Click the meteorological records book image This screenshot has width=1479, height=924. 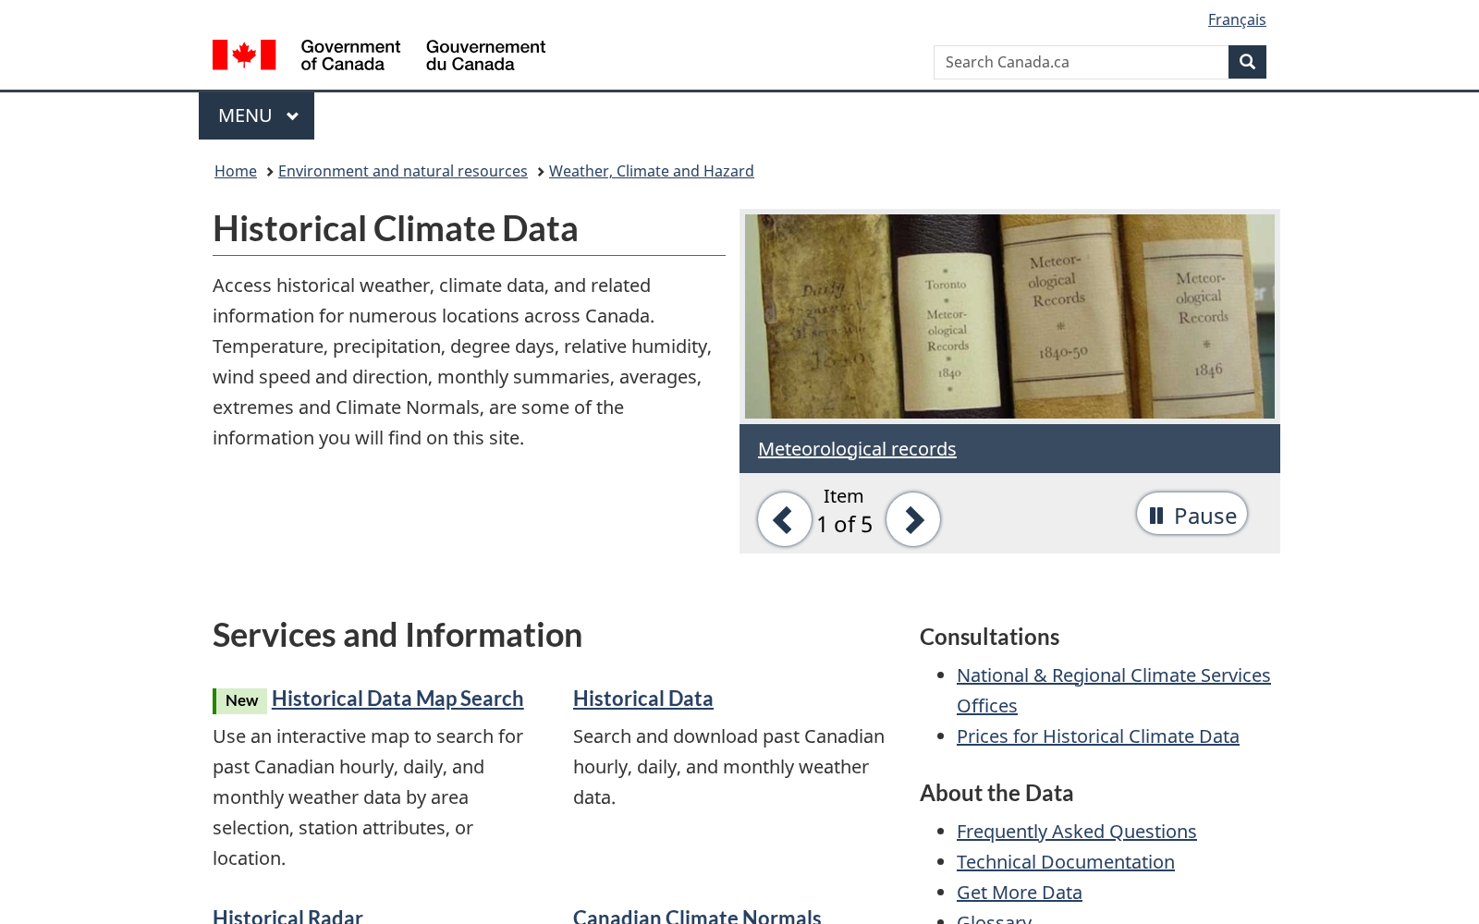[x=1009, y=316]
